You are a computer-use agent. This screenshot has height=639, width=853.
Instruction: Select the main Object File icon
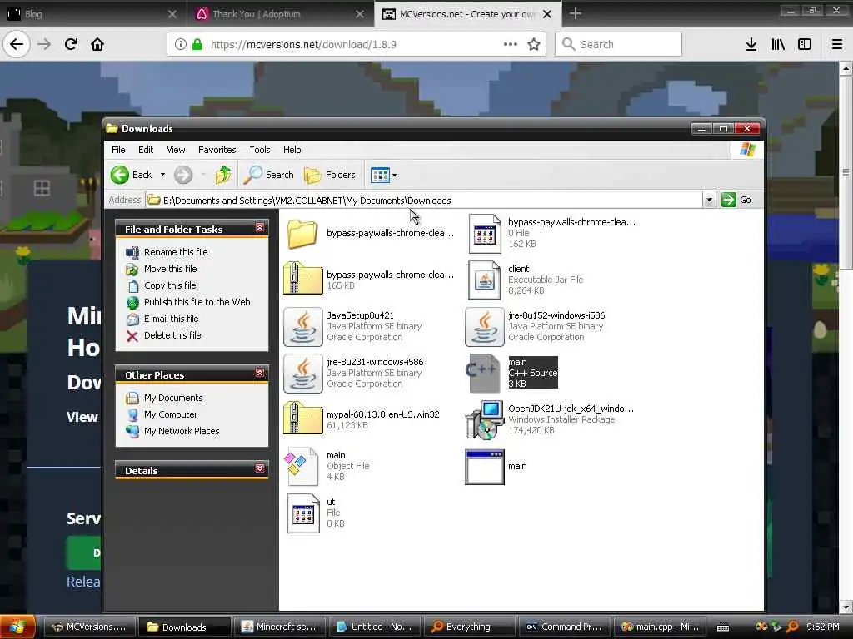(x=302, y=466)
